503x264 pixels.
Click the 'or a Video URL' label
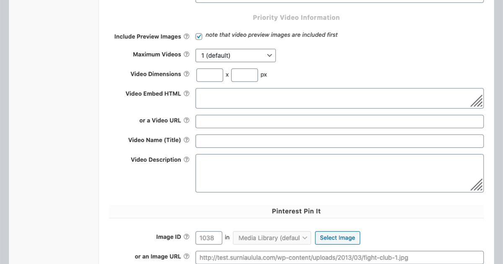coord(160,120)
